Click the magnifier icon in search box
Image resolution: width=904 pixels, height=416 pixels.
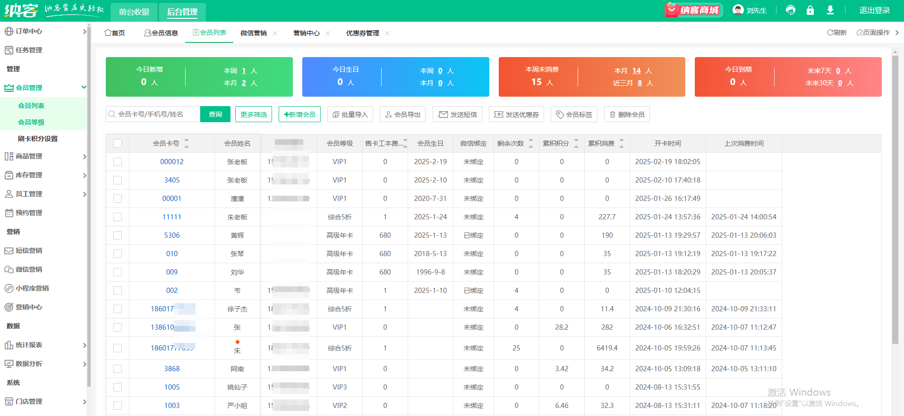112,114
